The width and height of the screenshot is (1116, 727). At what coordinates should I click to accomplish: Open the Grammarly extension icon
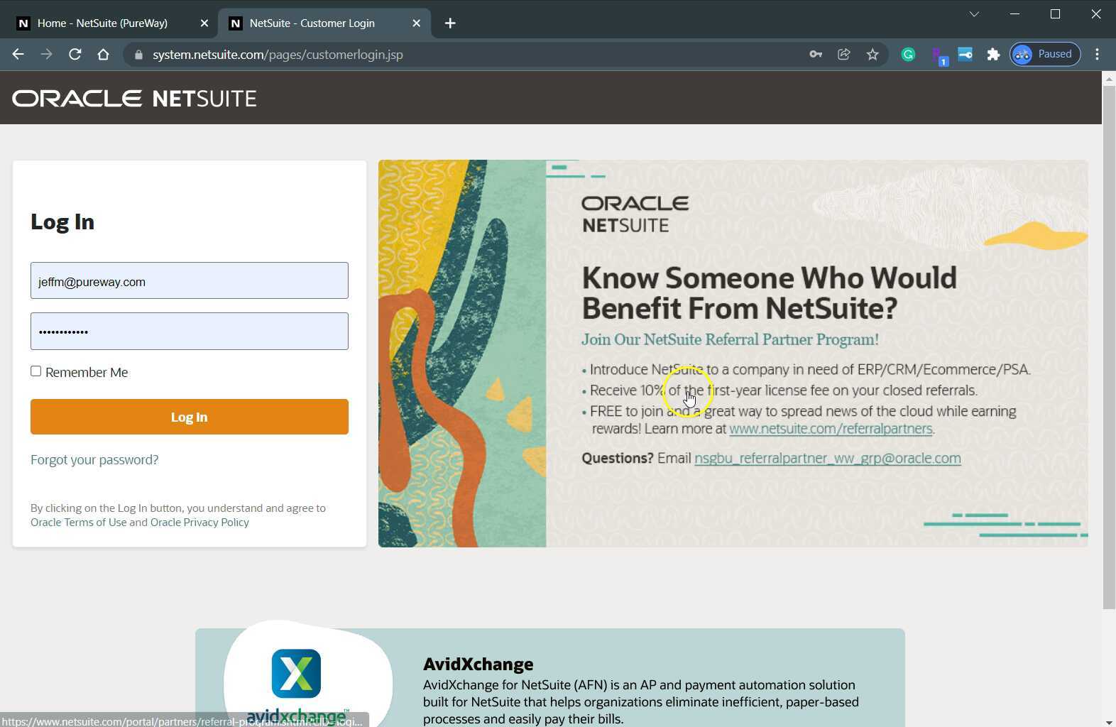pyautogui.click(x=908, y=54)
